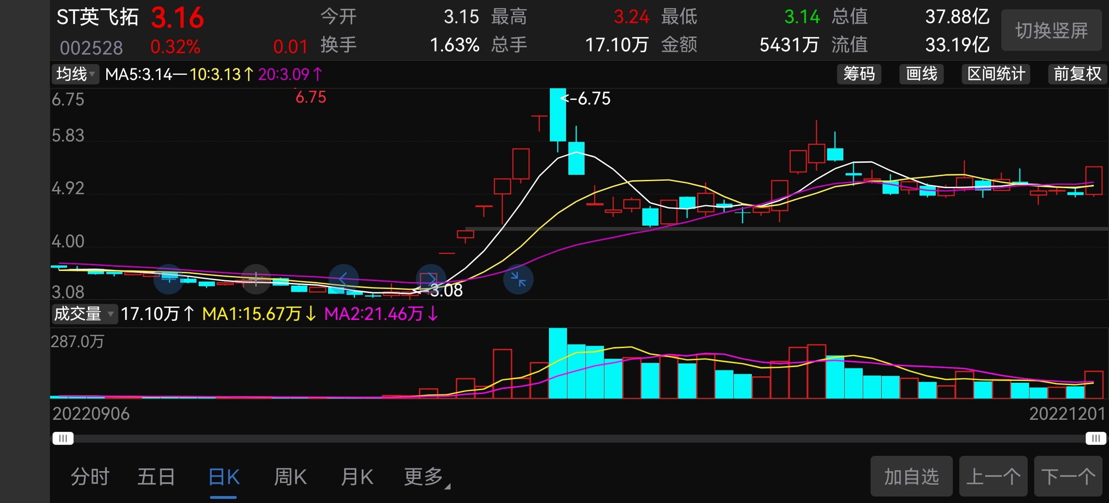Toggle 前复权 price adjustment mode

(1077, 74)
